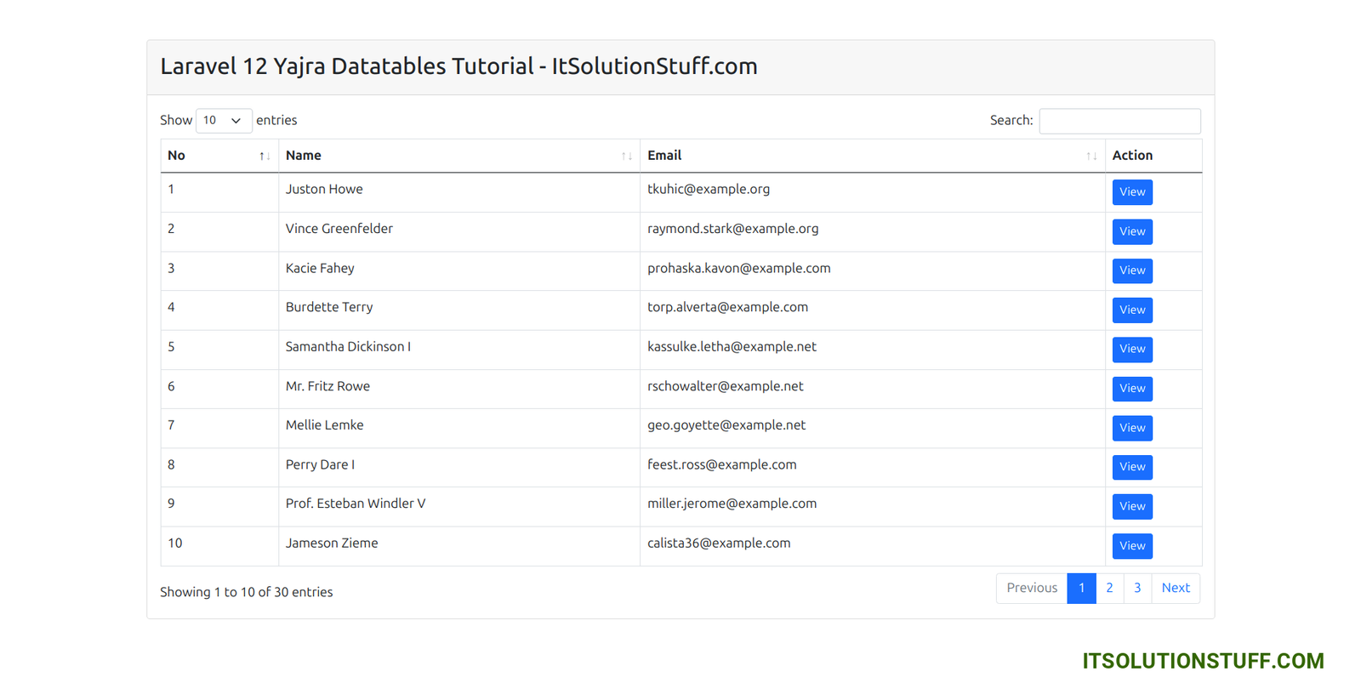Viewport: 1361px width, 683px height.
Task: Click row number 10 cell
Action: tap(219, 546)
